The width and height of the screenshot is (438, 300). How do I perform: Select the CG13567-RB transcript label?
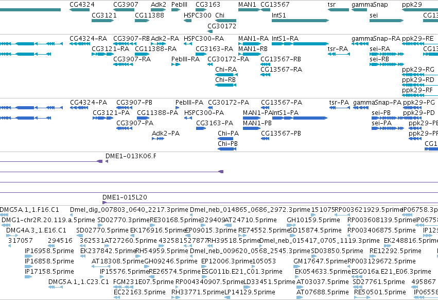[x=281, y=59]
